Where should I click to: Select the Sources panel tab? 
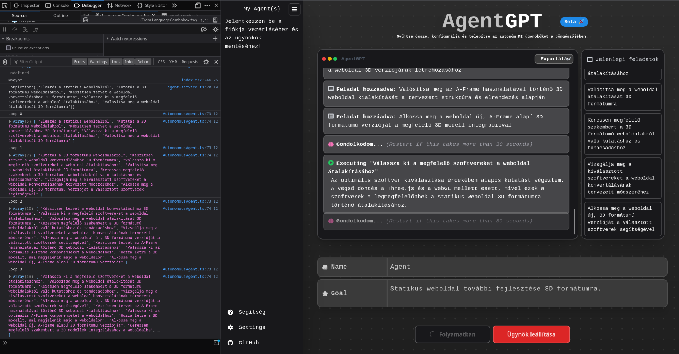click(20, 16)
